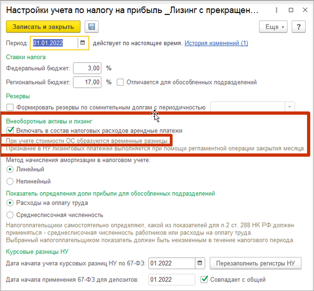Open calendar picker for Период field

(82, 43)
